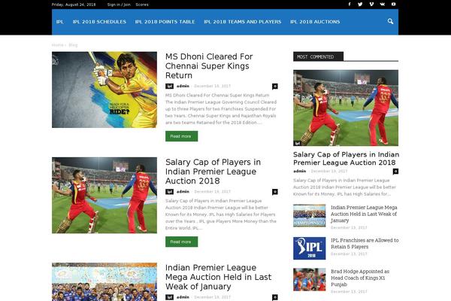Click comment count icon on Salary Cap main article
This screenshot has width=451, height=301.
[275, 192]
